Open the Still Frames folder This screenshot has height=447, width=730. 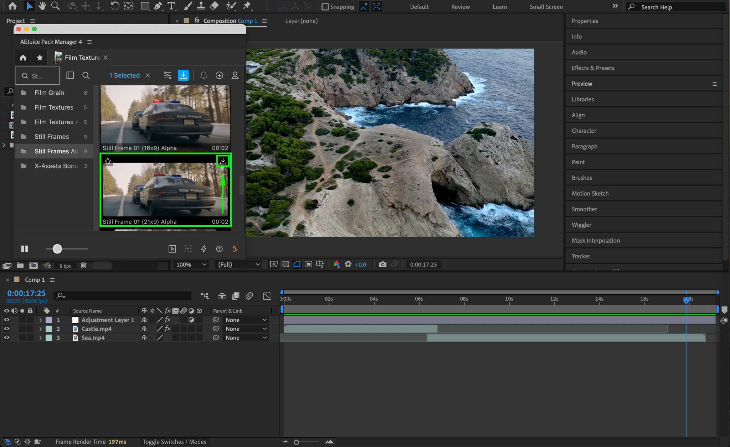[x=52, y=137]
